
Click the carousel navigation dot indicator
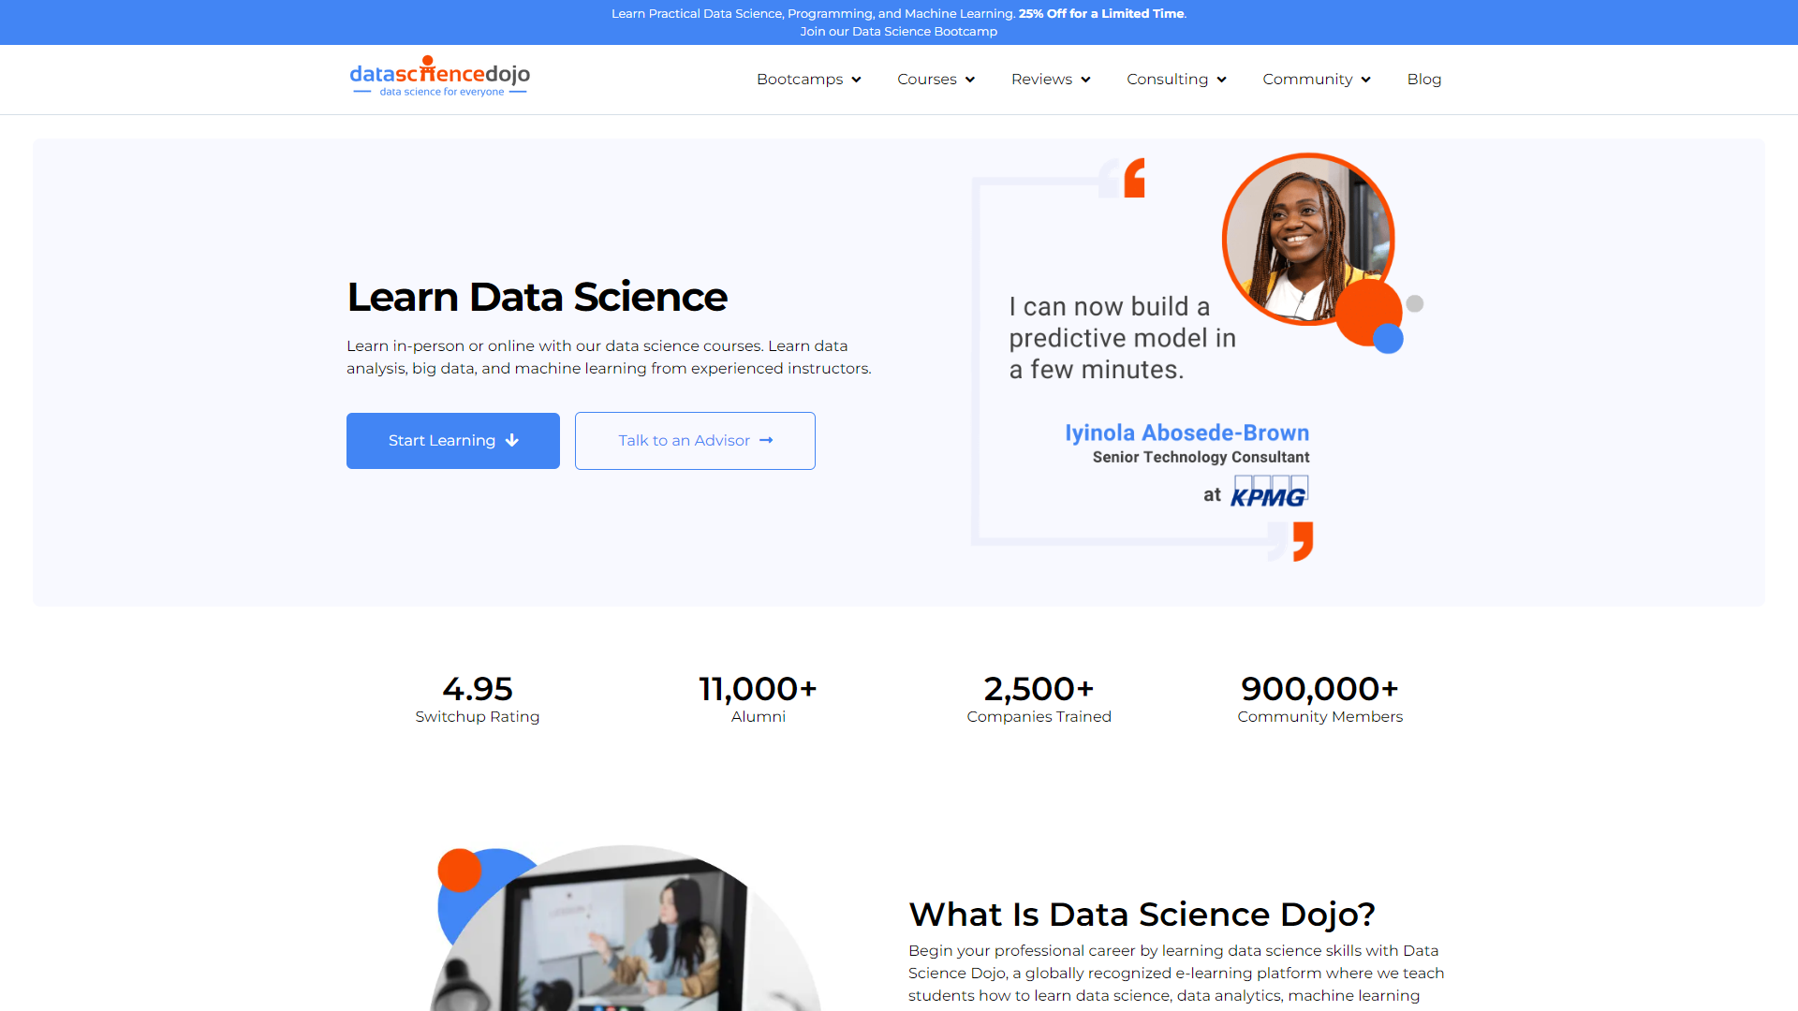tap(1417, 302)
